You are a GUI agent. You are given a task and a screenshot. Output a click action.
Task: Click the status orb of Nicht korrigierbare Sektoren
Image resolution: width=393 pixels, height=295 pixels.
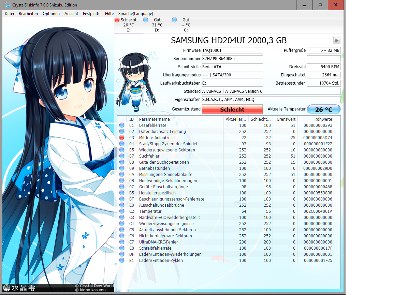pyautogui.click(x=122, y=236)
